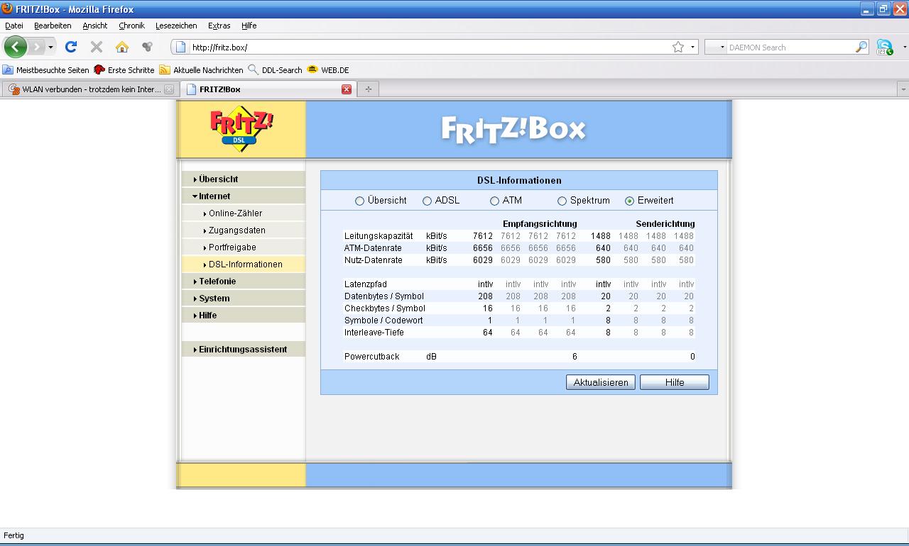The image size is (909, 546).
Task: Open a new tab with plus button
Action: point(368,89)
